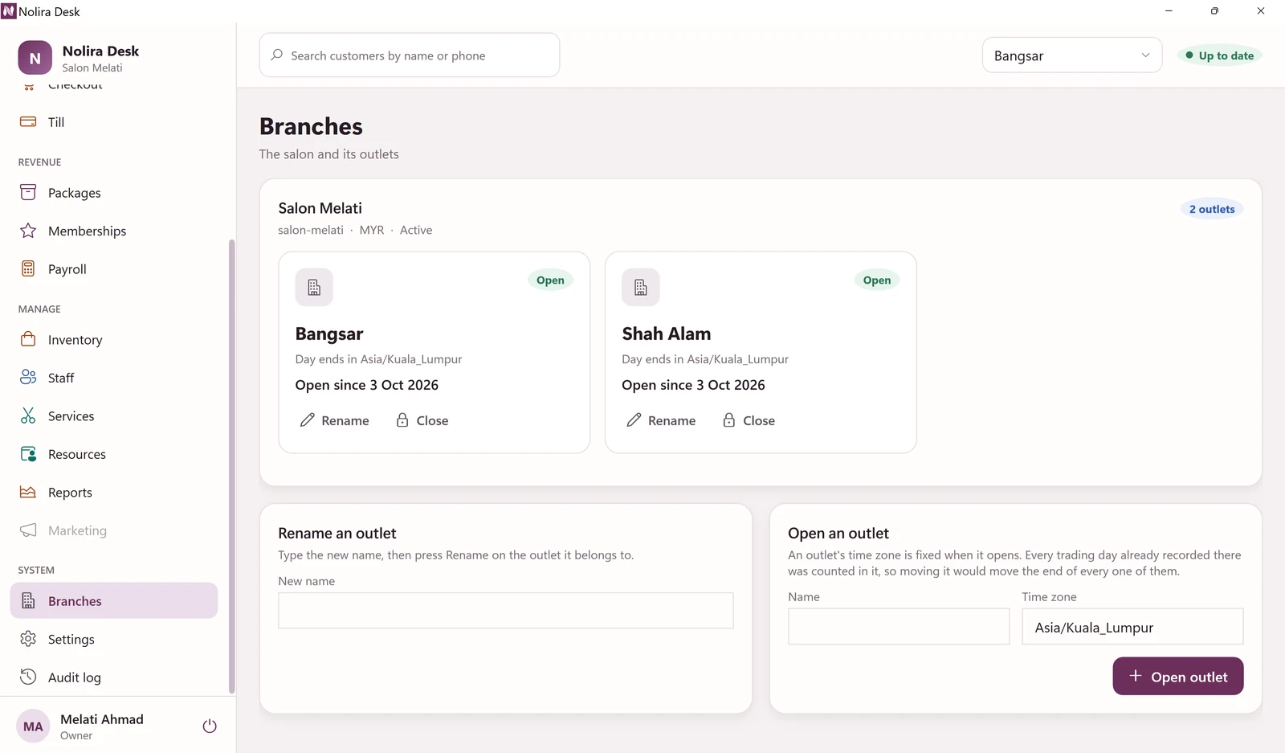Click the new outlet Name field
The image size is (1285, 753).
(899, 627)
